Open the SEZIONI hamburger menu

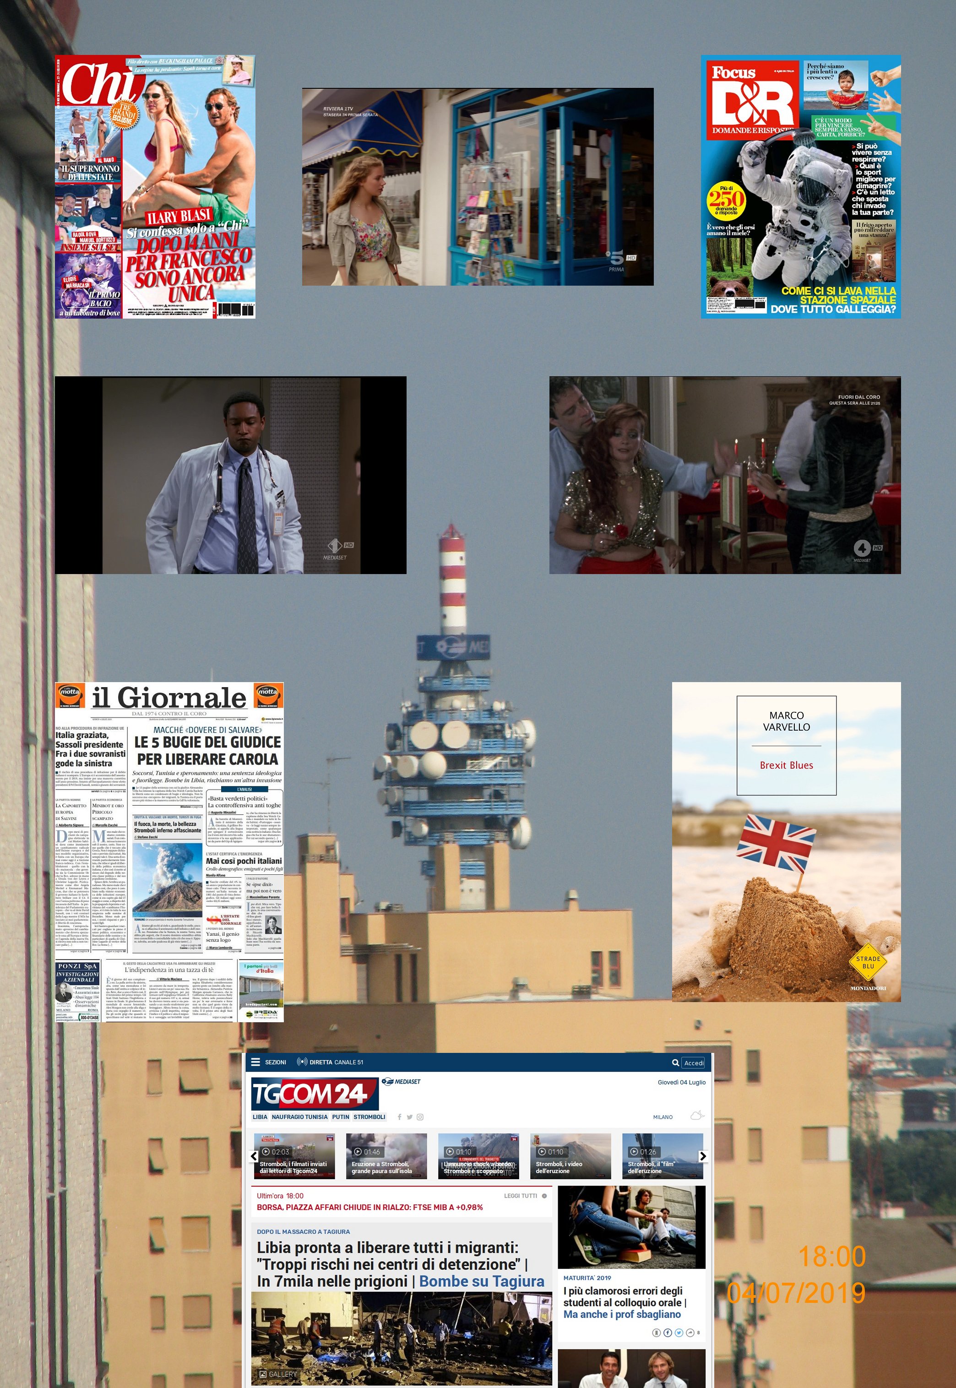[256, 1062]
